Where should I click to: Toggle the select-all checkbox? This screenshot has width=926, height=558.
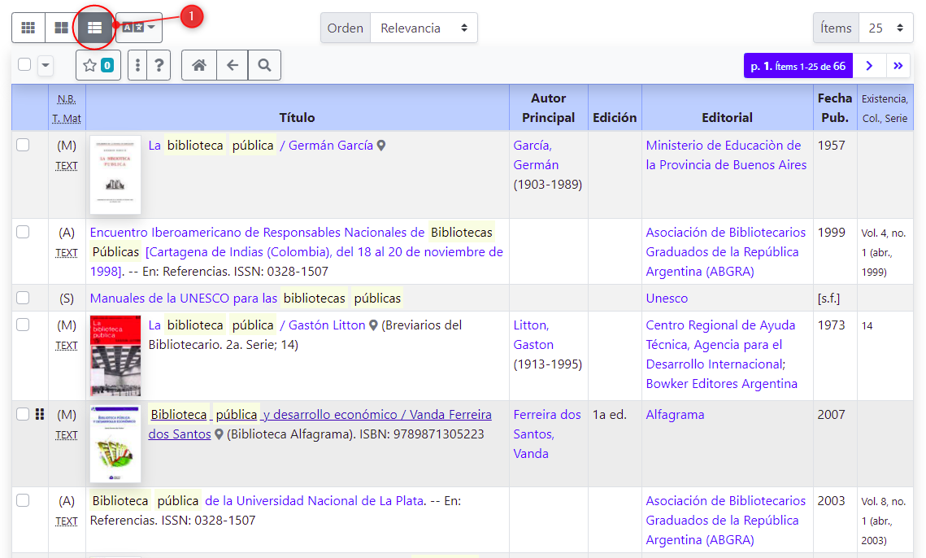(x=24, y=65)
